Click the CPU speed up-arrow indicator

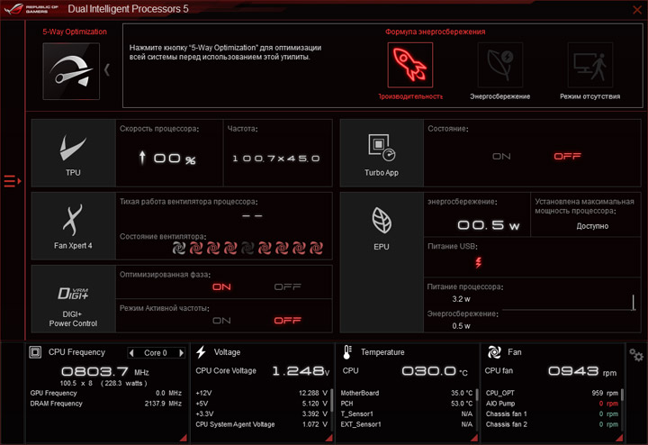tap(142, 158)
